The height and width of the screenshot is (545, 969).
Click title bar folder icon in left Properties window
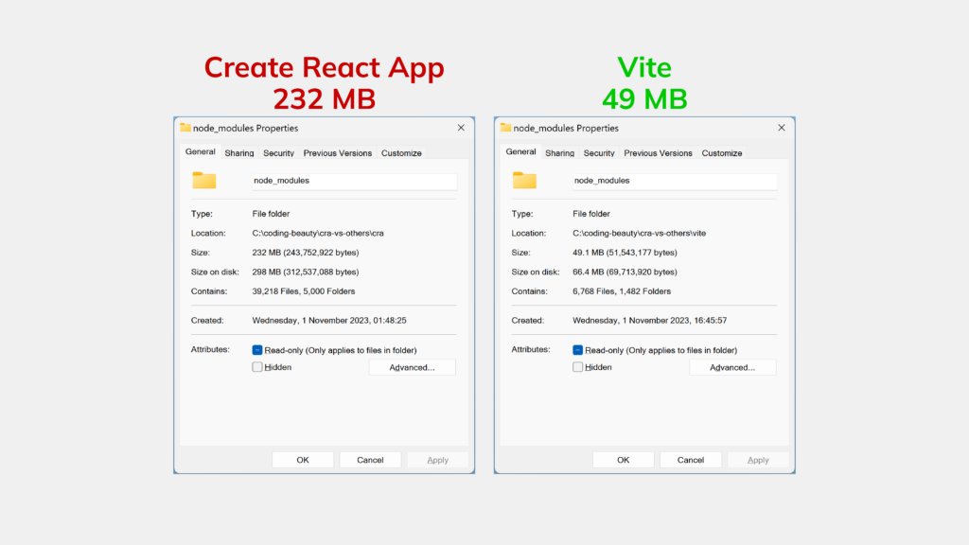pos(185,128)
